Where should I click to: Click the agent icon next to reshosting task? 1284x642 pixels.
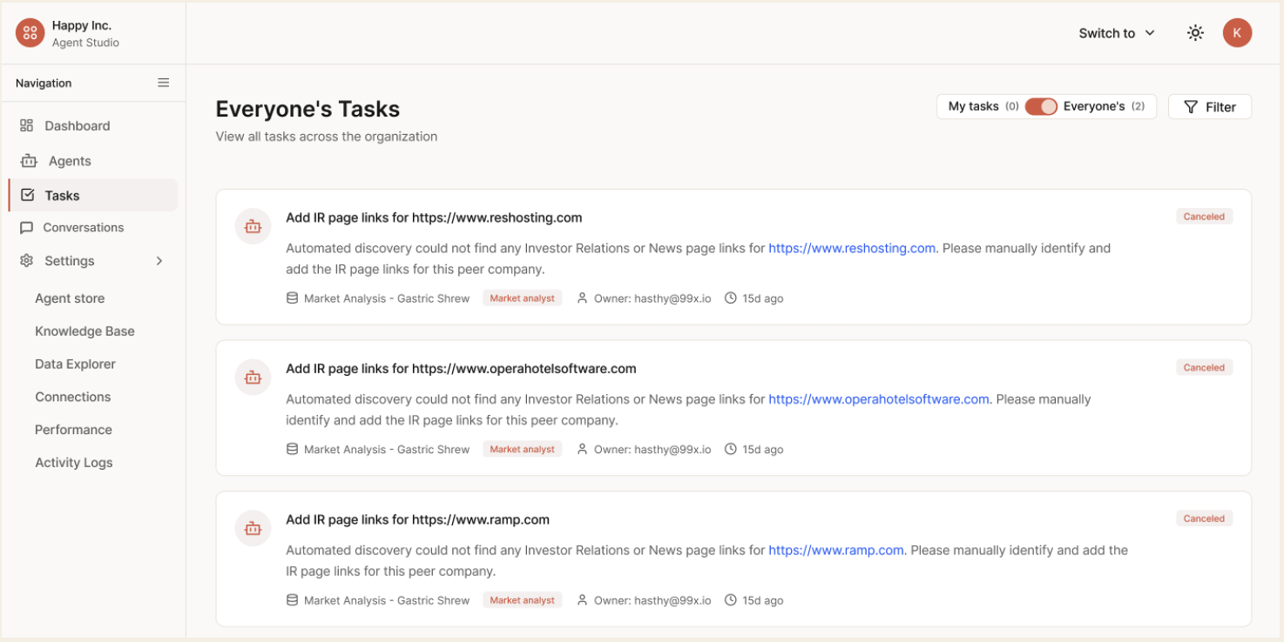point(252,225)
